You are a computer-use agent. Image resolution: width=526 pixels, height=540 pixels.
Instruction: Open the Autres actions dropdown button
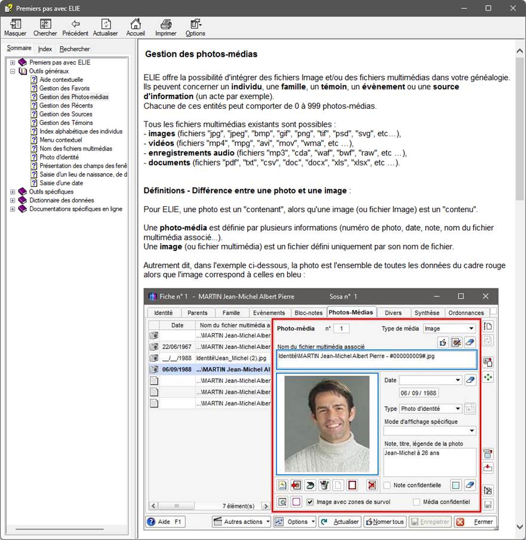click(x=241, y=521)
